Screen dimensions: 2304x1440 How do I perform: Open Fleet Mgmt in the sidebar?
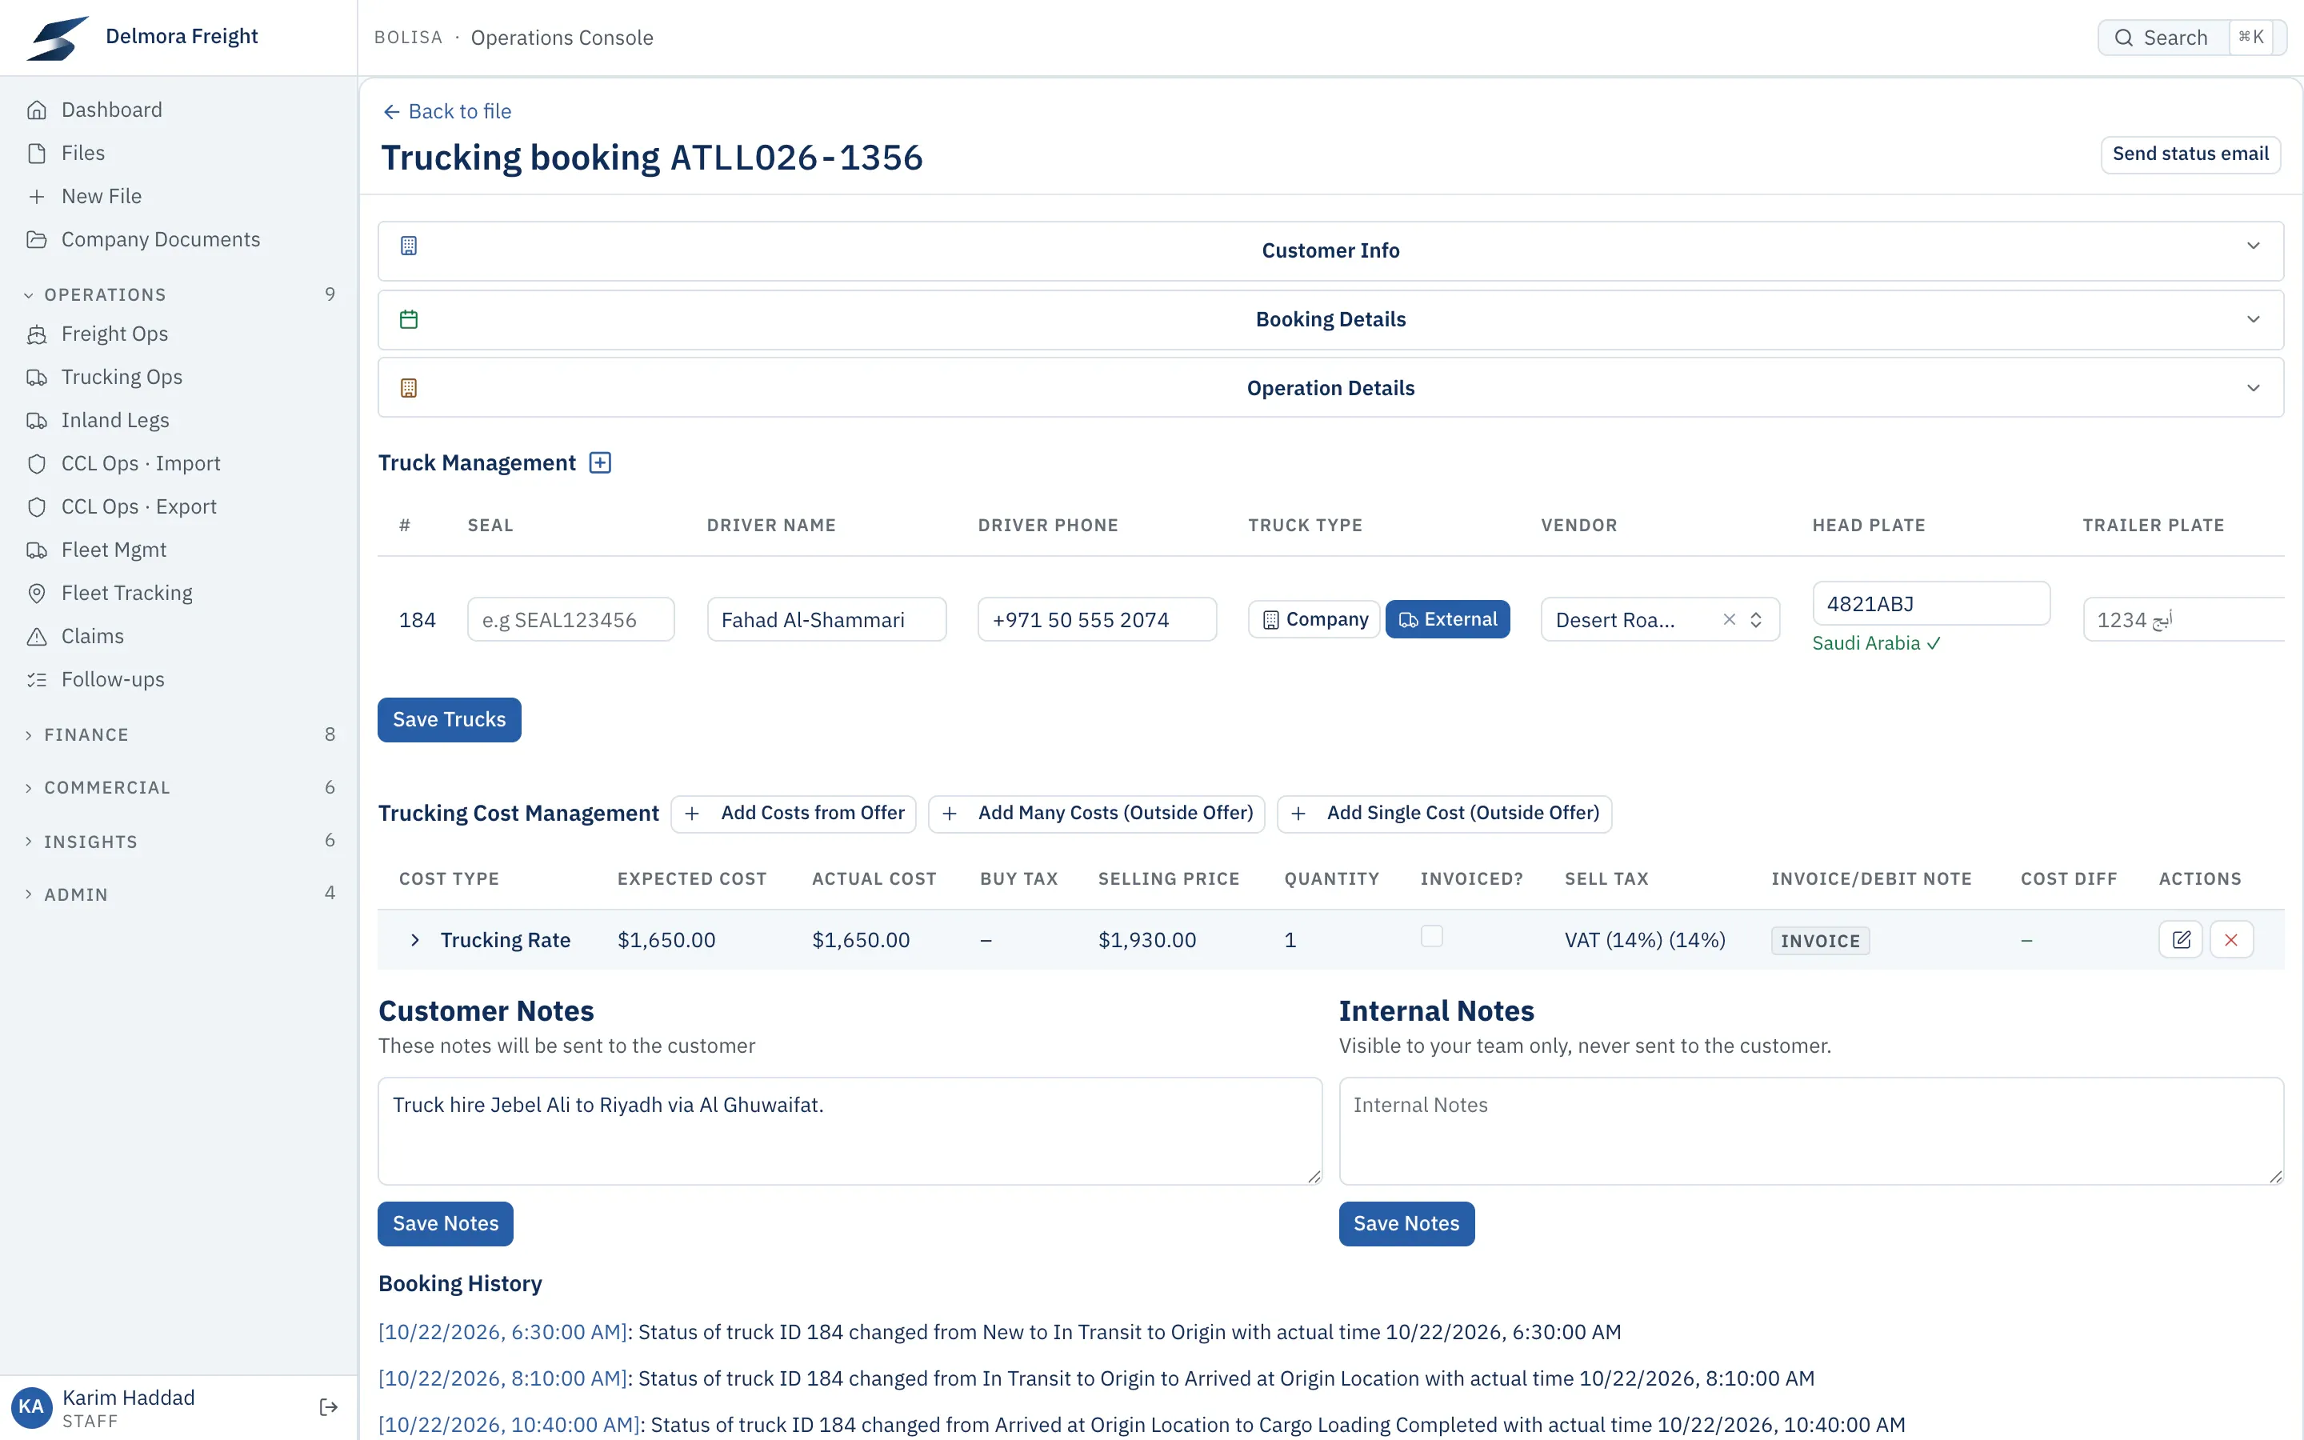click(179, 550)
